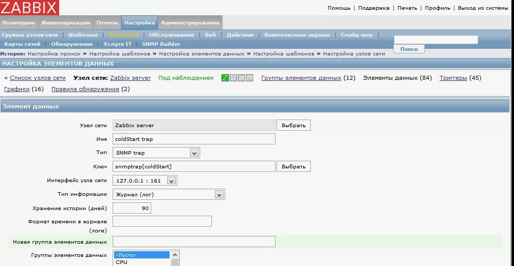
Task: Click the green Zabbix agent availability icon
Action: [x=225, y=78]
